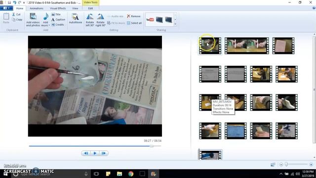Screen dimensions: 316x178
Task: Rotate the clip left 90 degrees
Action: point(90,20)
